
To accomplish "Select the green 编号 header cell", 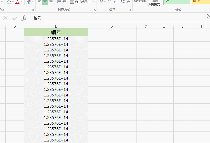I will (56, 32).
